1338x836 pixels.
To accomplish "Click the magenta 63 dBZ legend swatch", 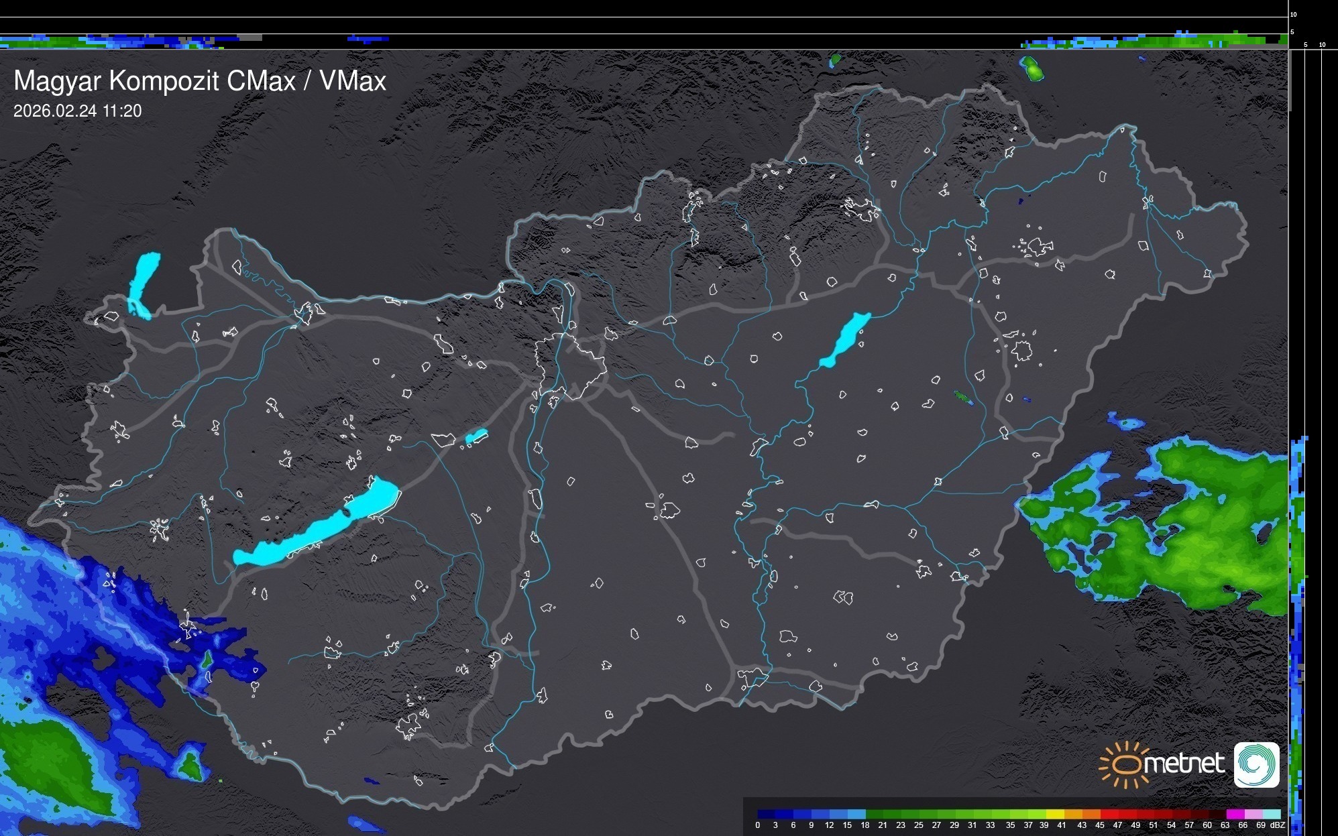I will click(x=1234, y=814).
